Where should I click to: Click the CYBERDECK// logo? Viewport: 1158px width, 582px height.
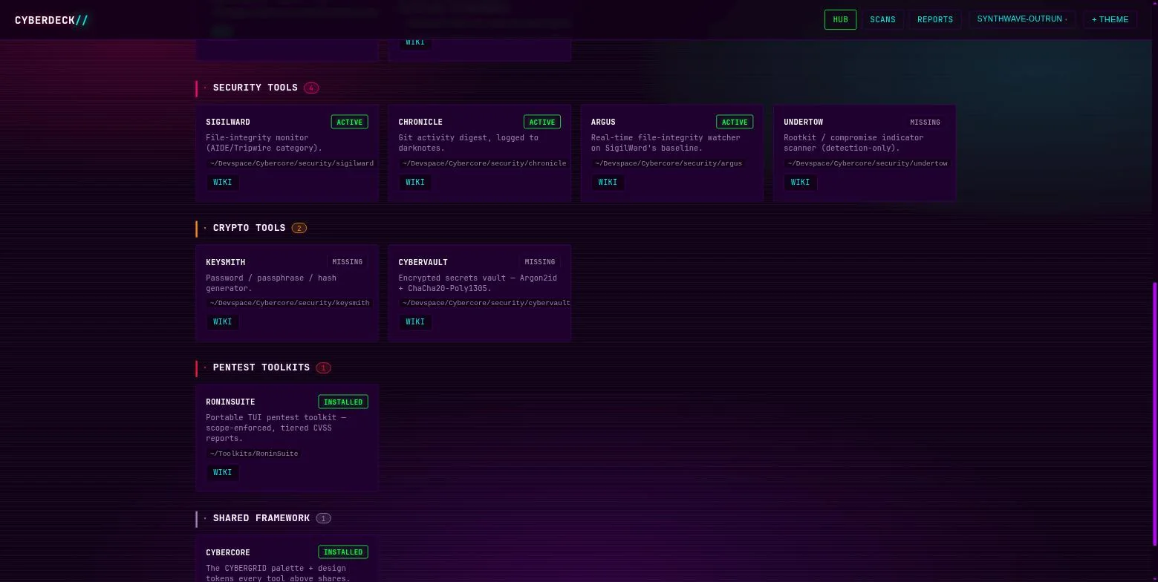[51, 20]
